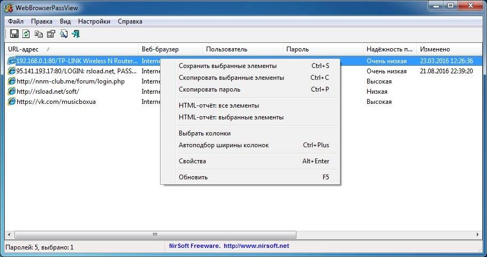Viewport: 487px width, 257px height.
Task: Click Низкая in the rsload.net/soft/ row
Action: pyautogui.click(x=377, y=92)
